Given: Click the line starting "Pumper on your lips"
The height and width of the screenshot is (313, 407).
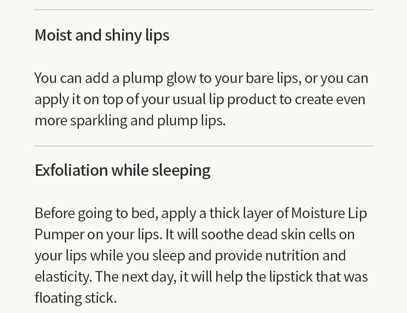Looking at the screenshot, I should 195,235.
